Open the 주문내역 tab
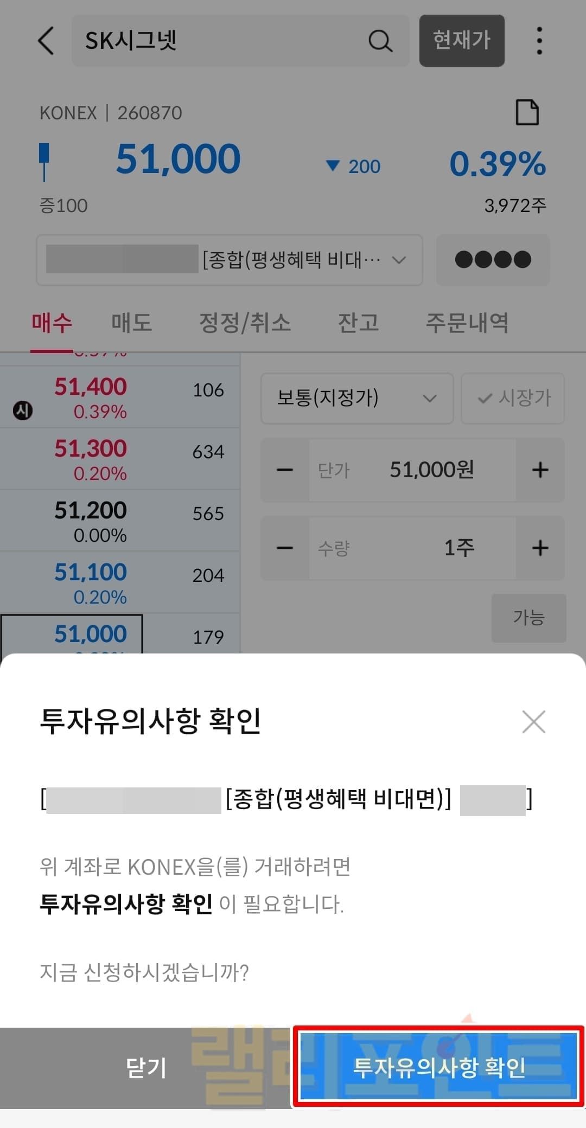 click(467, 323)
